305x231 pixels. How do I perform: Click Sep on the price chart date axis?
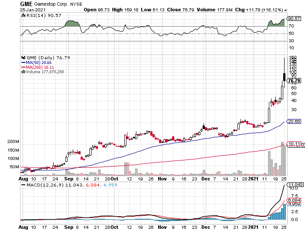(69, 179)
